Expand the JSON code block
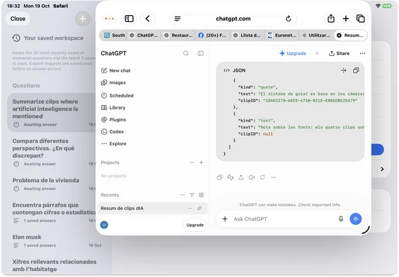The width and height of the screenshot is (399, 277). tap(344, 70)
